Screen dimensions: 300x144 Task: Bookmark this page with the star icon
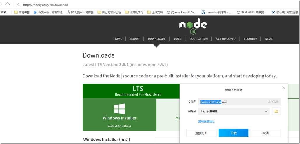click(19, 5)
